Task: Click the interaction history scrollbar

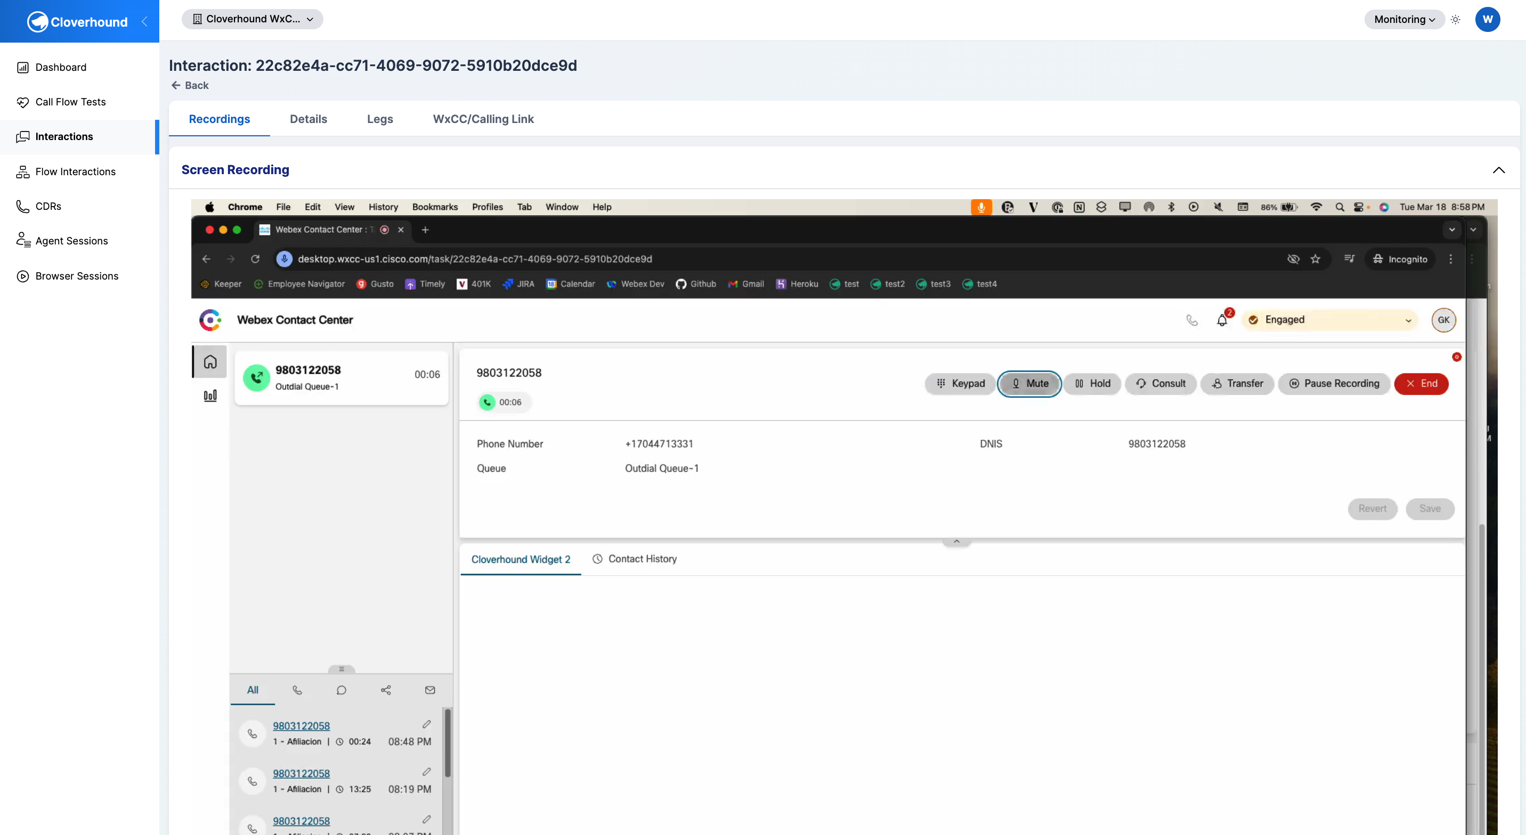Action: click(448, 743)
